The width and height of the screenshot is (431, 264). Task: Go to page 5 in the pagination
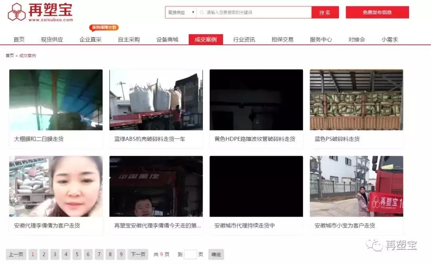pyautogui.click(x=77, y=254)
